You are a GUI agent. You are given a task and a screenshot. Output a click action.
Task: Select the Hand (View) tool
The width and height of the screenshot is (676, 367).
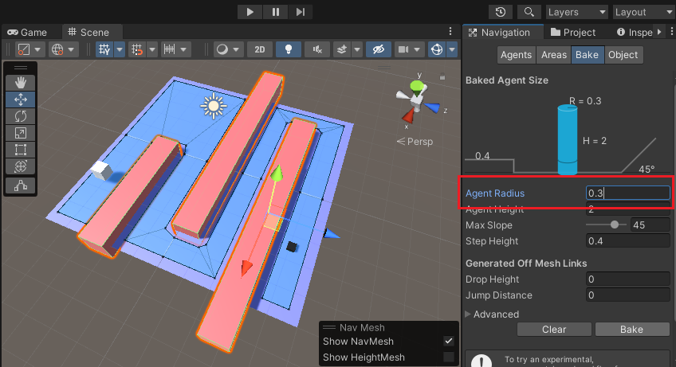21,82
